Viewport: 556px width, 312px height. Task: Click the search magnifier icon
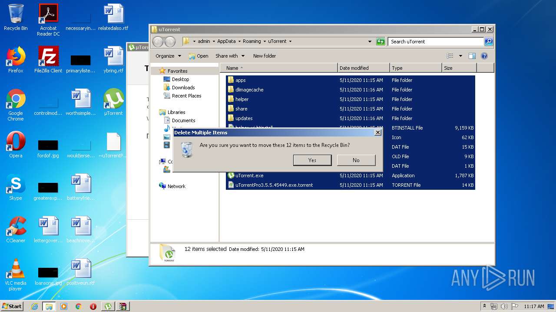coord(489,42)
